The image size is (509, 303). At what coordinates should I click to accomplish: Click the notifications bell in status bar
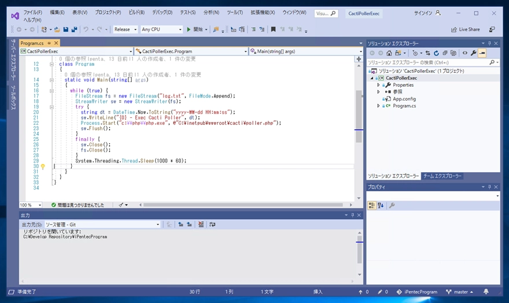click(486, 291)
